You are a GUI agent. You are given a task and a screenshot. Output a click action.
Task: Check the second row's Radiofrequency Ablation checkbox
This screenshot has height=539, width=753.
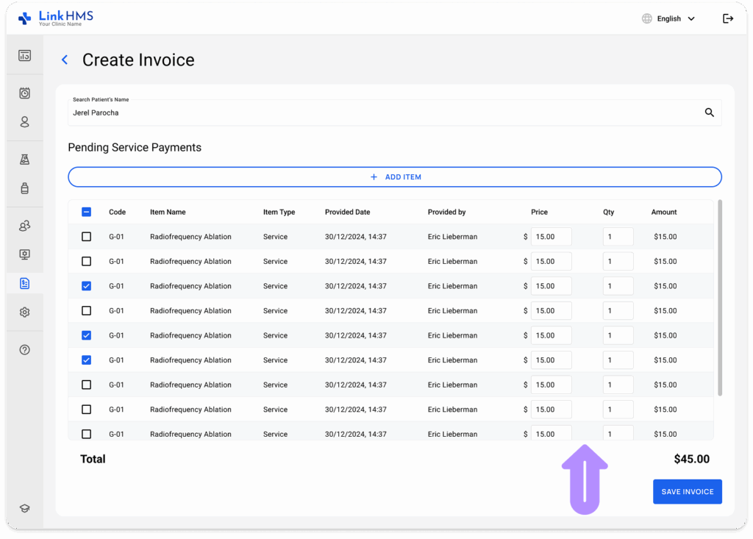click(x=87, y=261)
